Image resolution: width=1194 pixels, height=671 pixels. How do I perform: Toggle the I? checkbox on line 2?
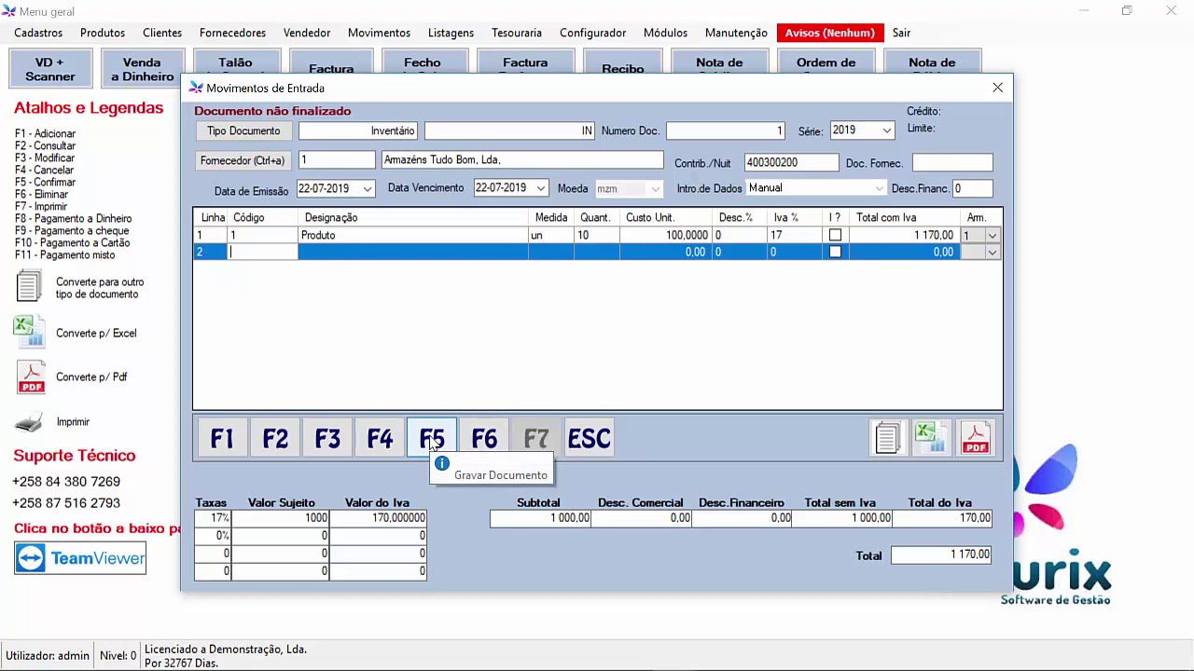tap(835, 253)
